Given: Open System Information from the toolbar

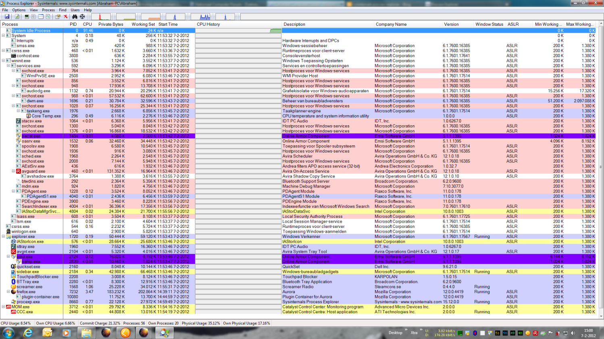Looking at the screenshot, I should tap(27, 17).
